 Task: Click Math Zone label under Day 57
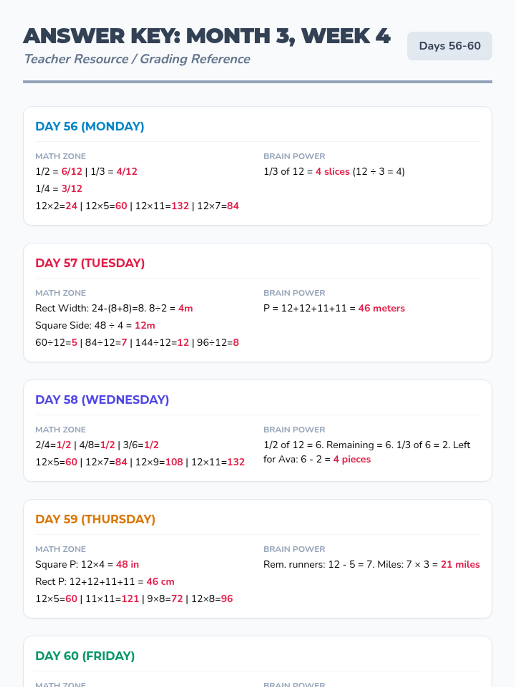point(61,293)
